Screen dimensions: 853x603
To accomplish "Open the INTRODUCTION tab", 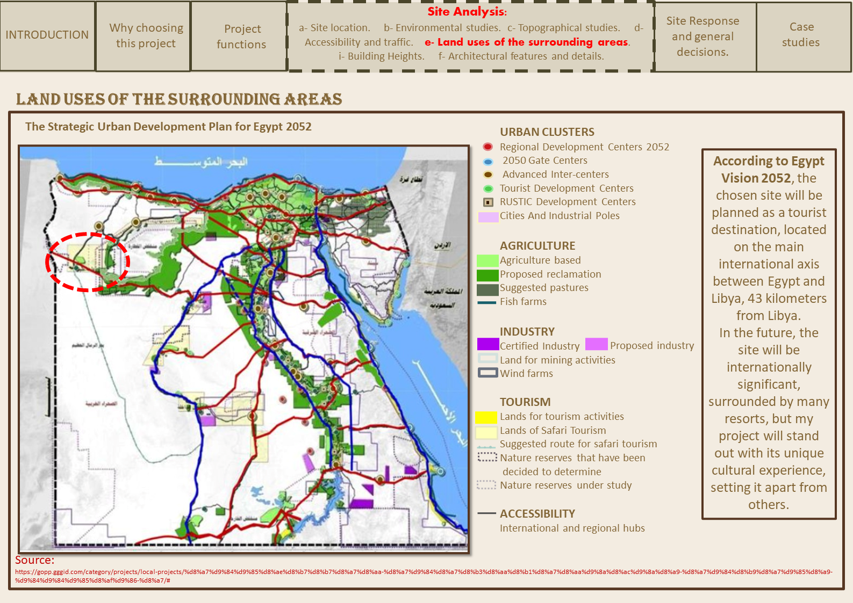I will pyautogui.click(x=47, y=35).
